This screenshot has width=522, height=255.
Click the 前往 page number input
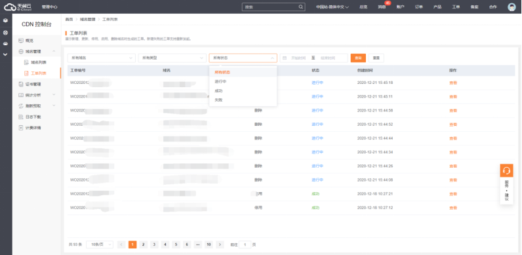(x=245, y=245)
